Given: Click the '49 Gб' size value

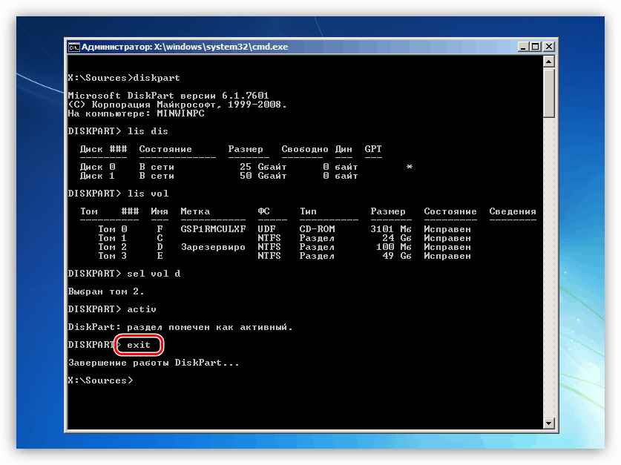Looking at the screenshot, I should pyautogui.click(x=396, y=256).
